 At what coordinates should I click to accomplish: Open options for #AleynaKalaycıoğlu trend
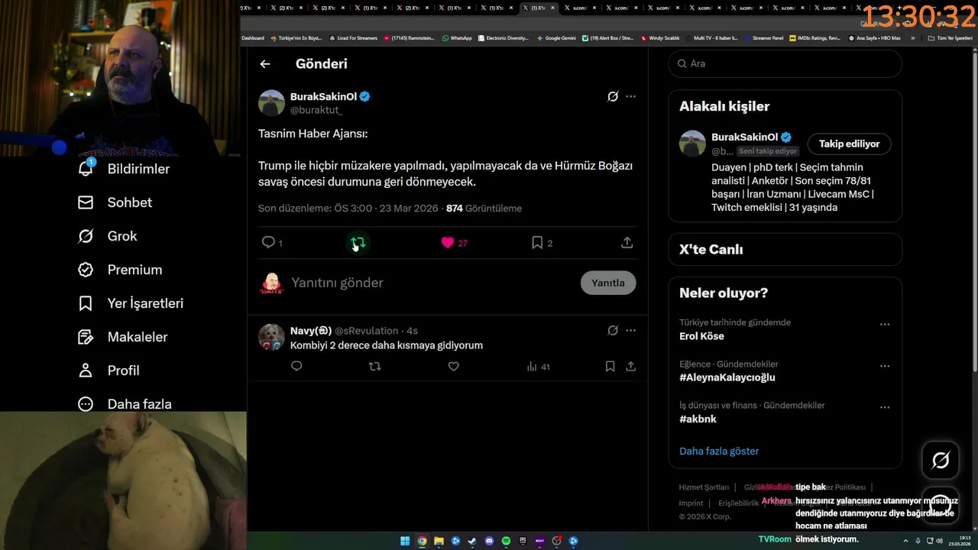(885, 366)
